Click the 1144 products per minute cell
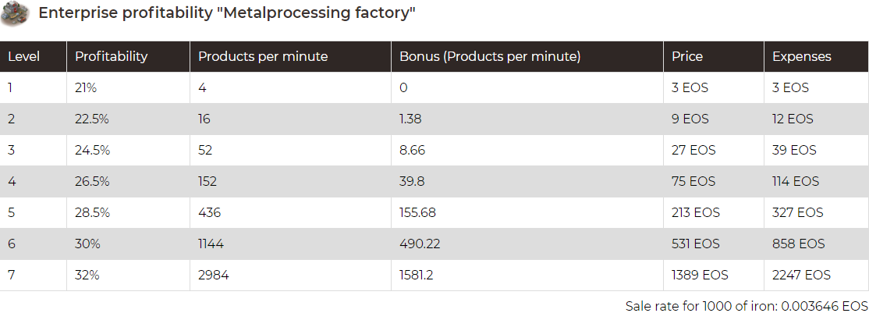 click(x=290, y=244)
